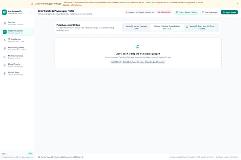Click the Track A label in sidebar footer
Screen dimensions: 241x160
pos(4,154)
